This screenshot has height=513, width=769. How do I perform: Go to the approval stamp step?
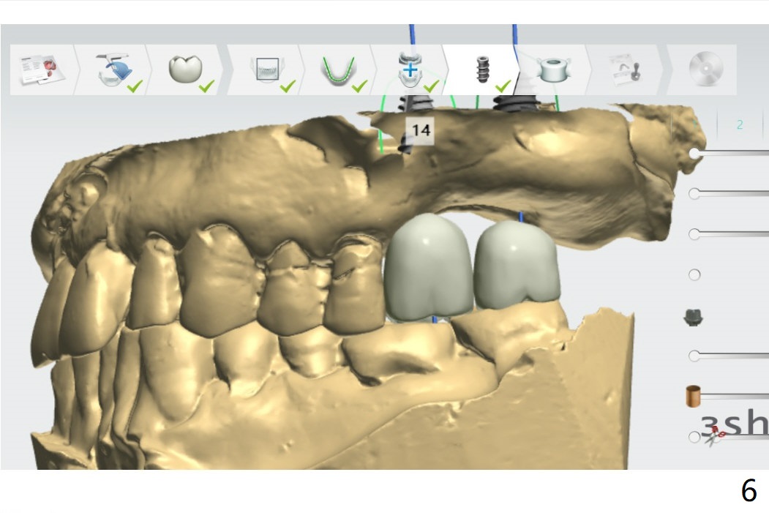pos(626,70)
